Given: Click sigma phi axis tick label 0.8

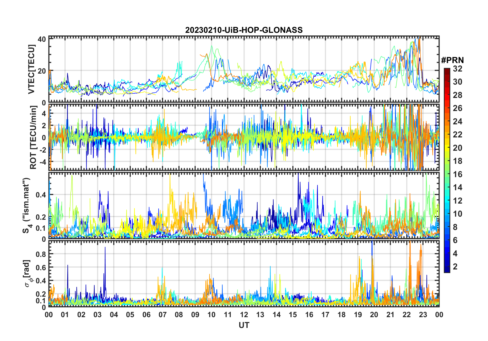Looking at the screenshot, I should pyautogui.click(x=41, y=254).
